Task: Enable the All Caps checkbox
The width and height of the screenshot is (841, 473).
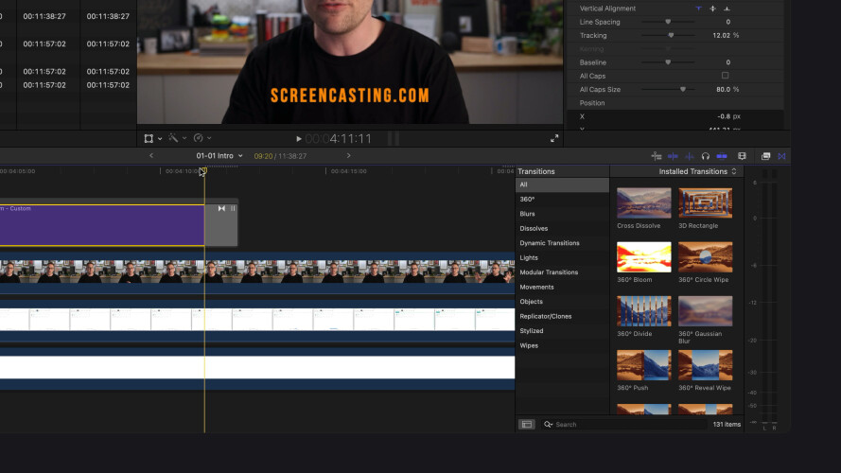Action: (x=726, y=76)
